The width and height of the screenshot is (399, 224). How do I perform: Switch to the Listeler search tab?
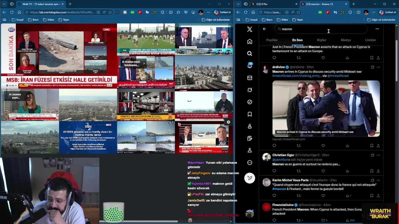click(371, 40)
